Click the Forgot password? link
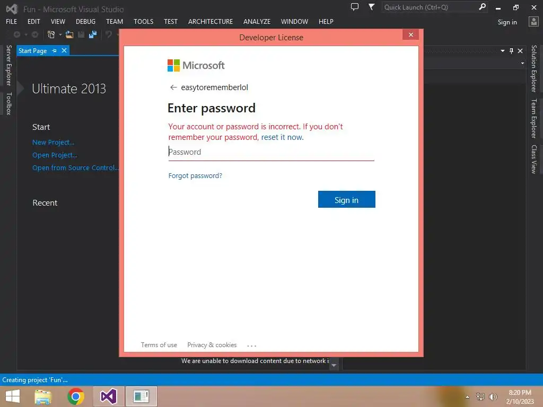This screenshot has height=407, width=543. click(195, 176)
